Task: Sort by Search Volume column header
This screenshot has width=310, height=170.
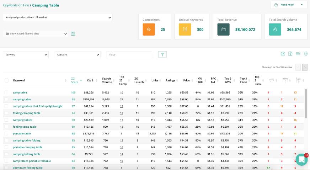Action: click(107, 80)
